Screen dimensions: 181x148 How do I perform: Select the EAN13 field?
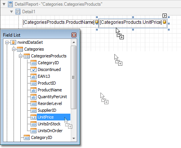[x=44, y=76]
